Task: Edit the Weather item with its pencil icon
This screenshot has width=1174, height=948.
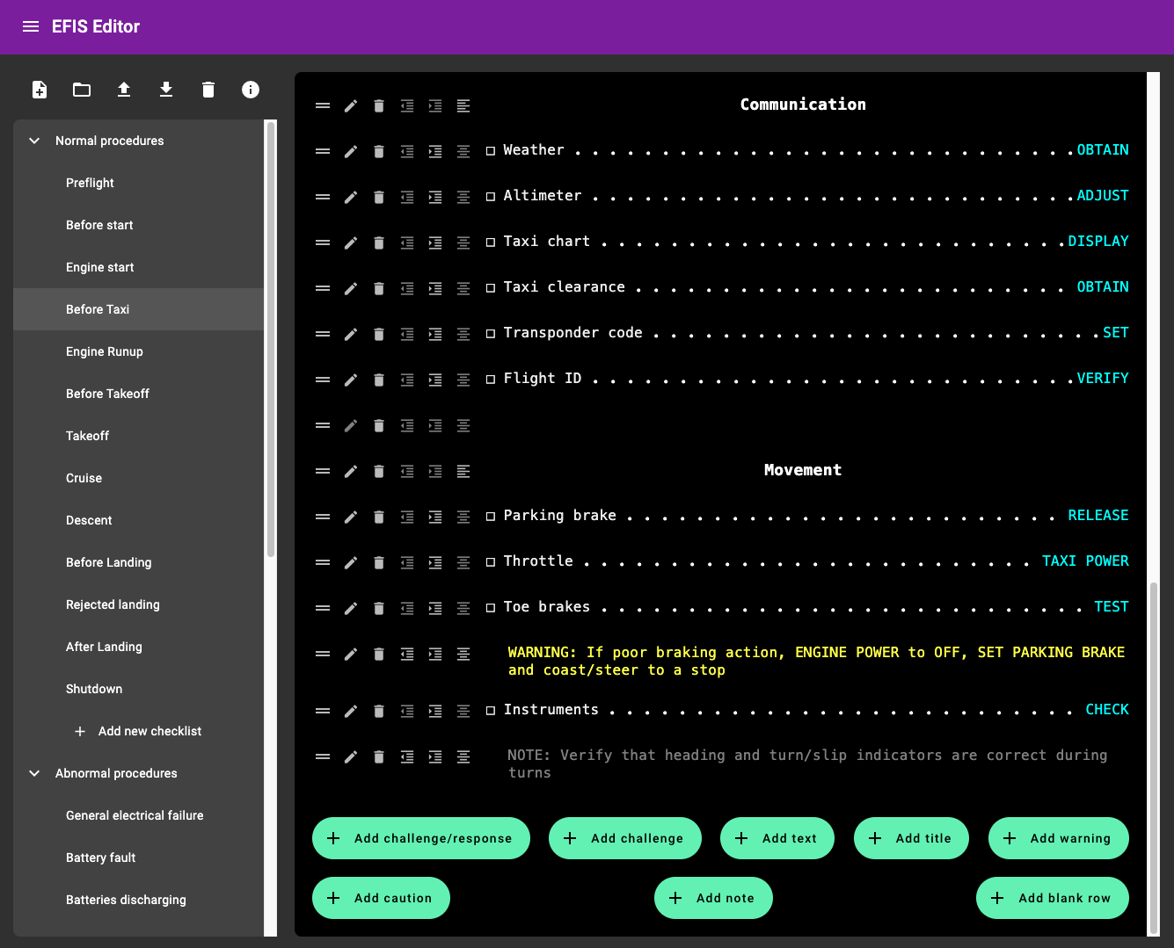Action: click(351, 151)
